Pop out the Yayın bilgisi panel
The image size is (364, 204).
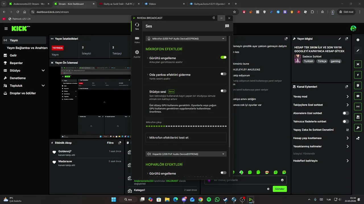(x=346, y=39)
